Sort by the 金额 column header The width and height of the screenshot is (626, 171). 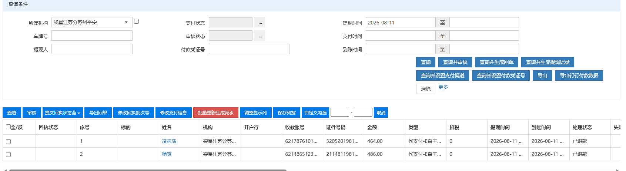click(372, 127)
